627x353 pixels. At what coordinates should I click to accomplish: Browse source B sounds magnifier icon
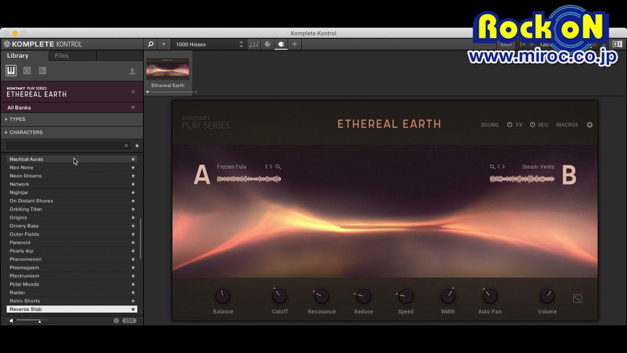coord(492,167)
